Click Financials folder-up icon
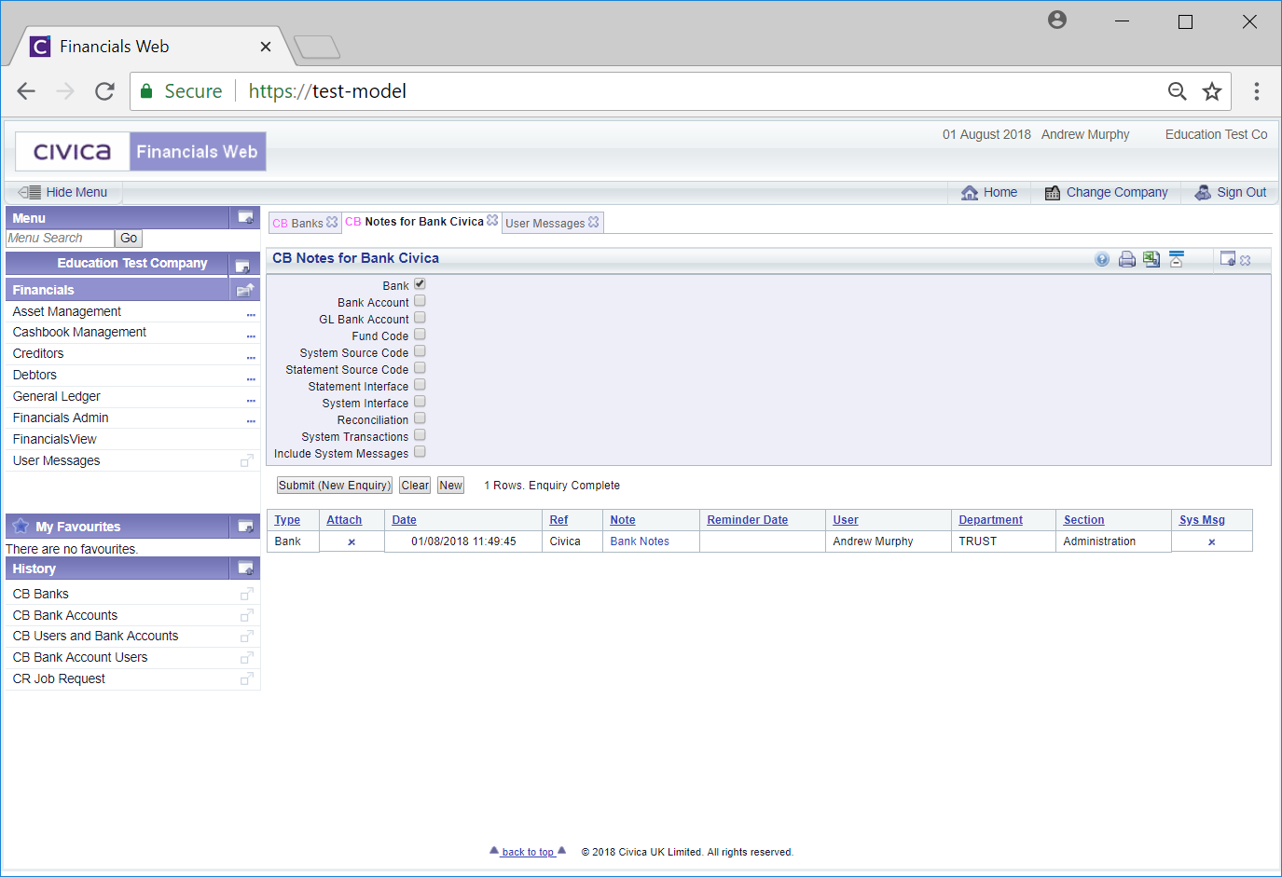The image size is (1282, 877). [245, 290]
